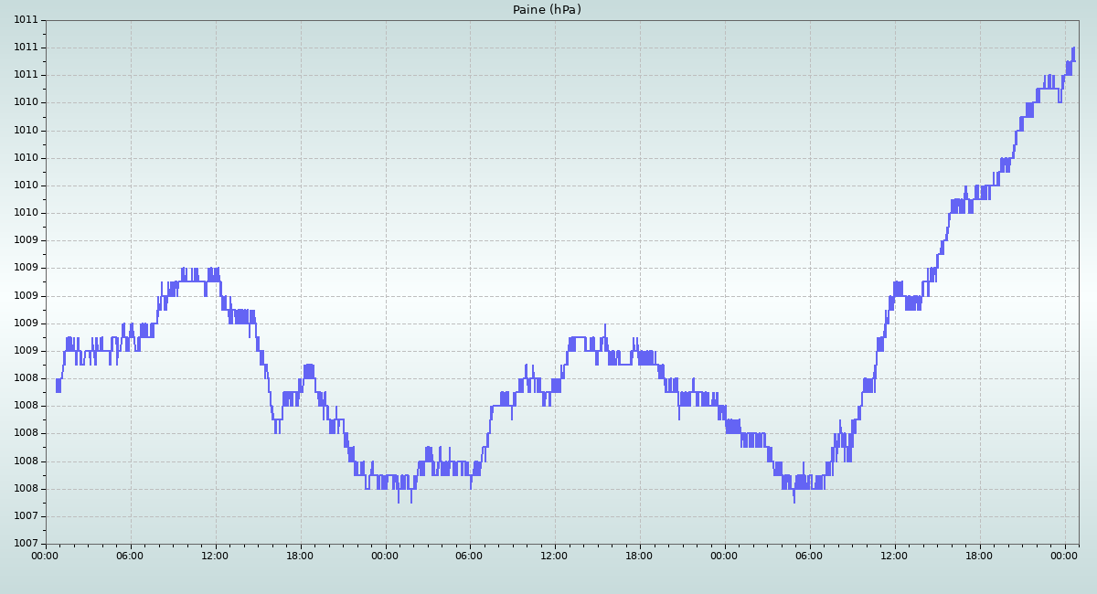Image resolution: width=1097 pixels, height=594 pixels.
Task: Click the pressure curve's final highest point
Action: [x=1073, y=48]
